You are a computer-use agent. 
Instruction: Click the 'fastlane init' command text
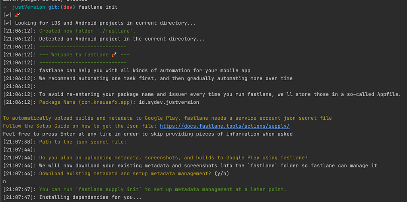pyautogui.click(x=98, y=7)
